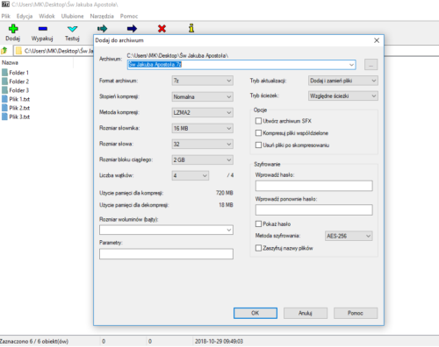Click status bar text Zaznaczono 6 / 6 obiekt(ów)

[34, 341]
